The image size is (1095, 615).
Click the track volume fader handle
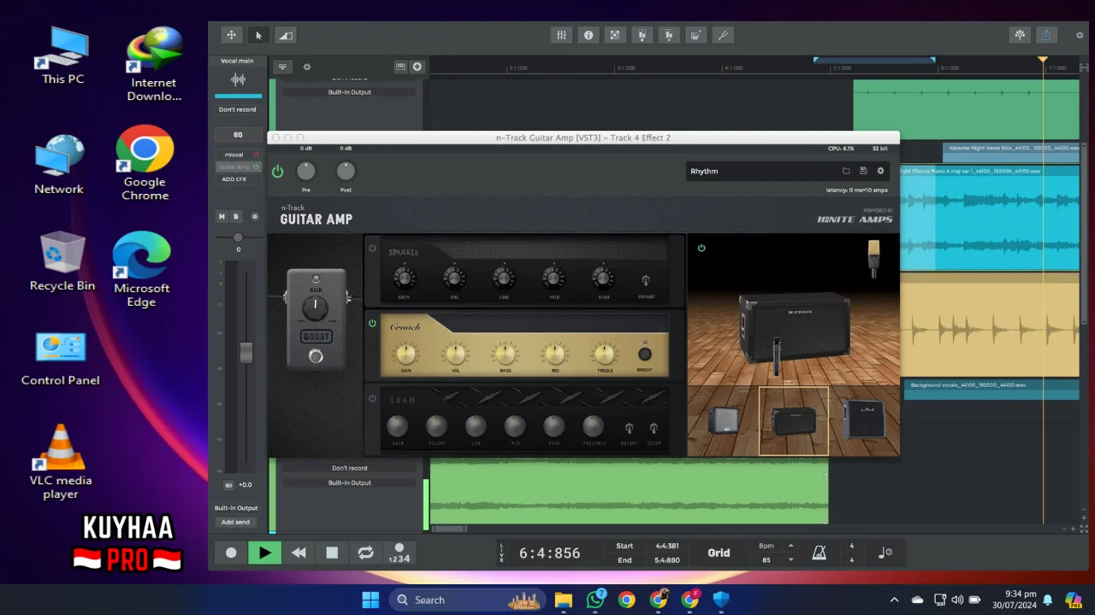(x=246, y=352)
